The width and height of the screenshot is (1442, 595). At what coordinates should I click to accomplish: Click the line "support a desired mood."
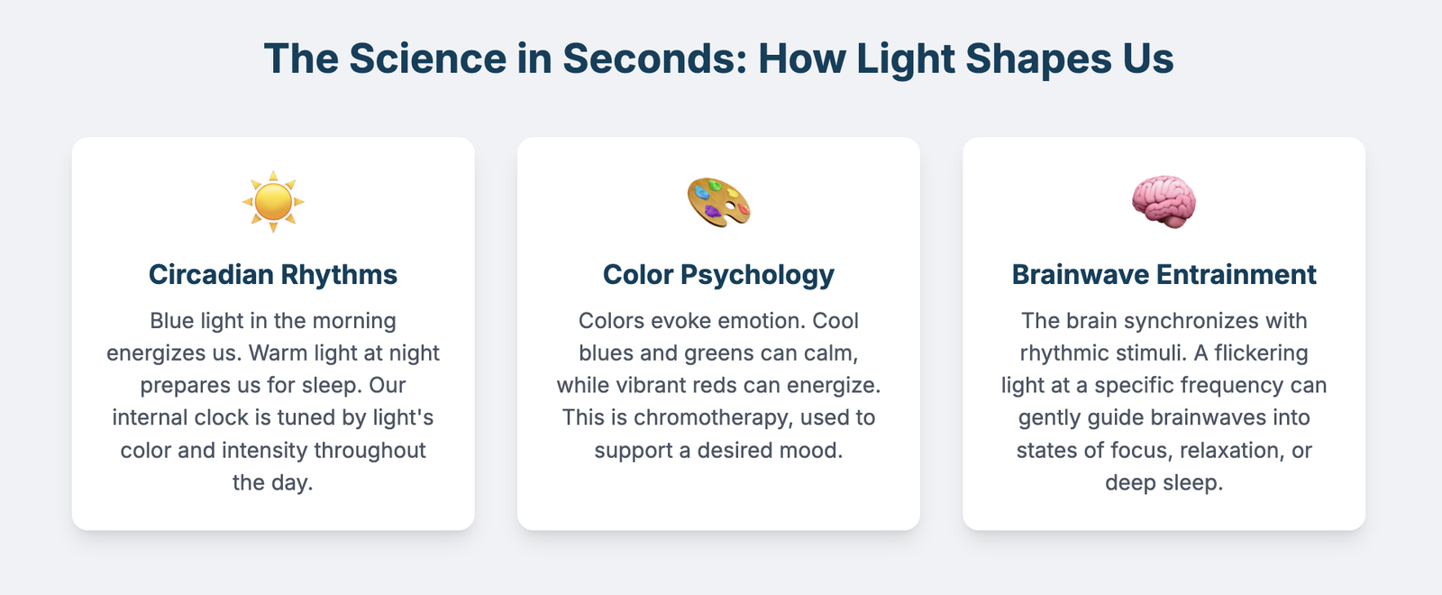tap(718, 451)
